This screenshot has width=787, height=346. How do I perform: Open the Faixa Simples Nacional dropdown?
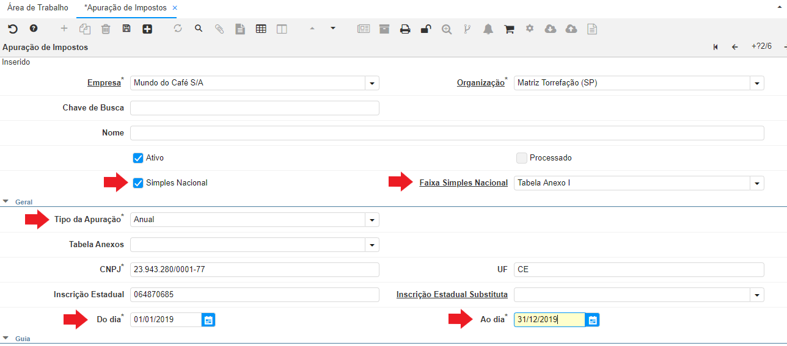tap(757, 183)
